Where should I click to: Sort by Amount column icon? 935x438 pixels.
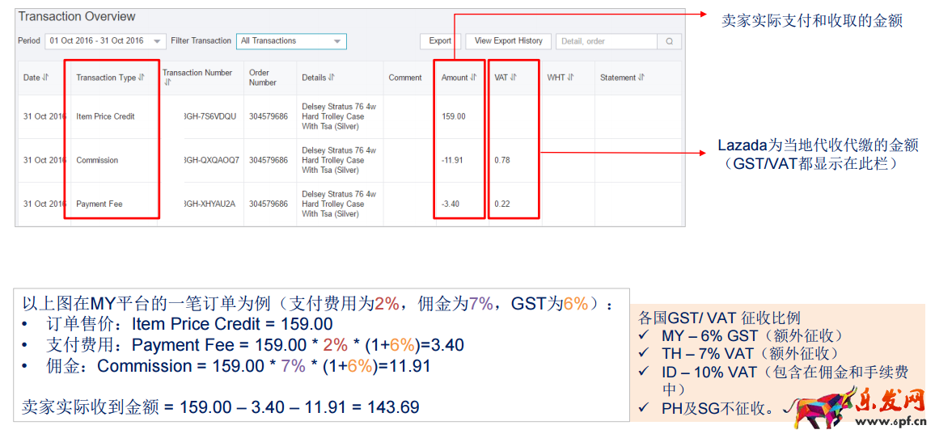(473, 78)
